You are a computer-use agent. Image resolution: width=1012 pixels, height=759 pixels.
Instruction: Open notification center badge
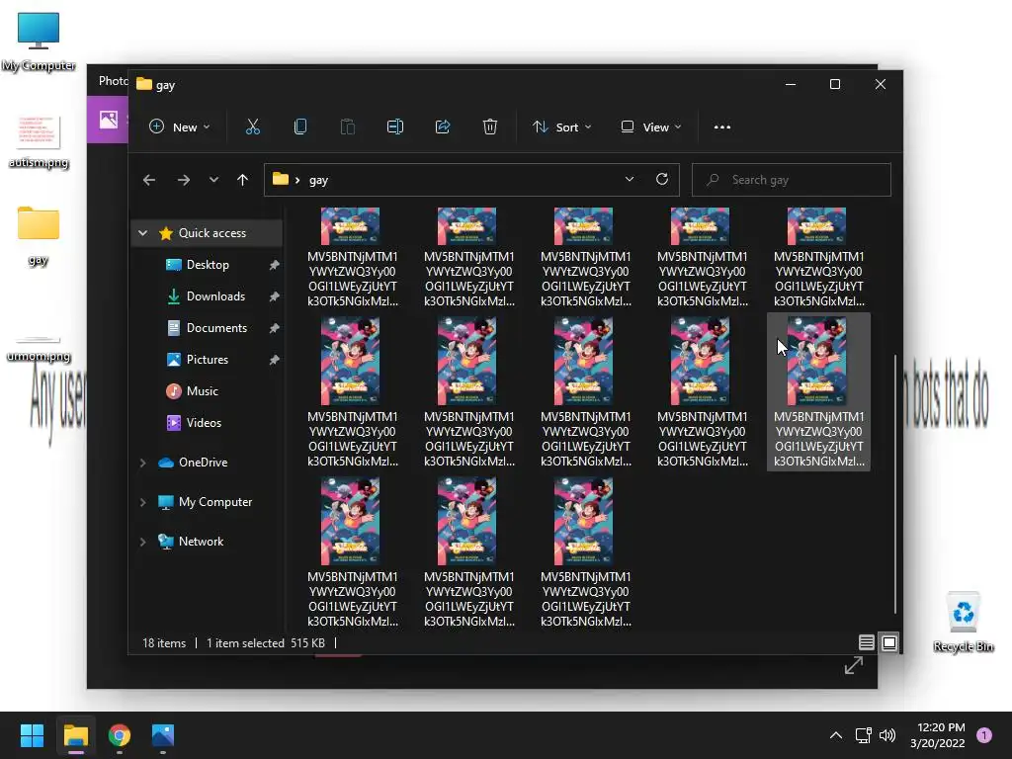point(984,735)
